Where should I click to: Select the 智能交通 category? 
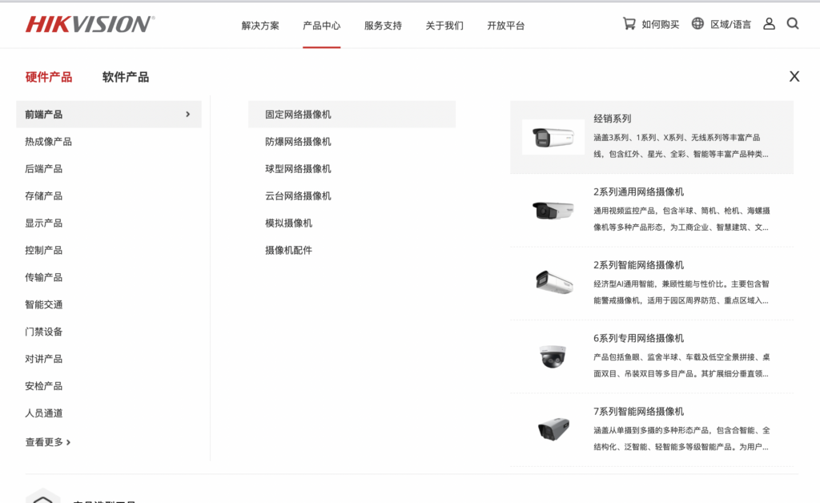pyautogui.click(x=43, y=304)
